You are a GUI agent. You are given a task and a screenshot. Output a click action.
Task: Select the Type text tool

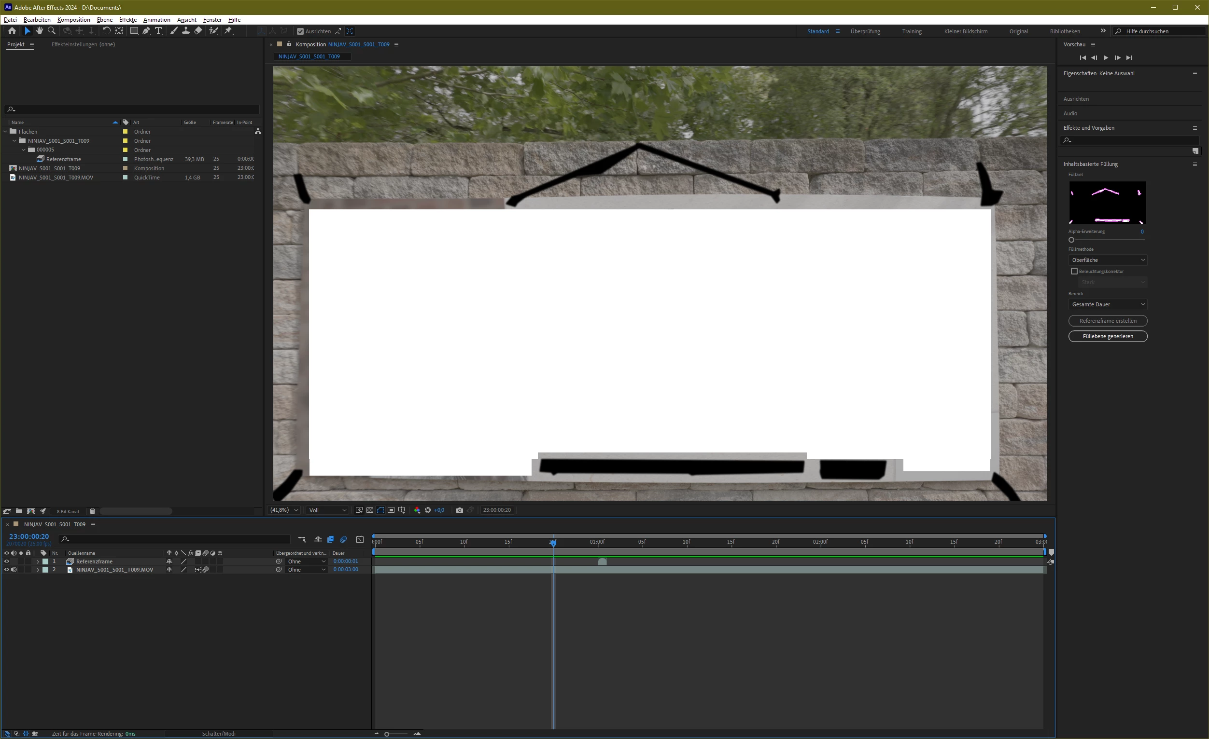158,31
